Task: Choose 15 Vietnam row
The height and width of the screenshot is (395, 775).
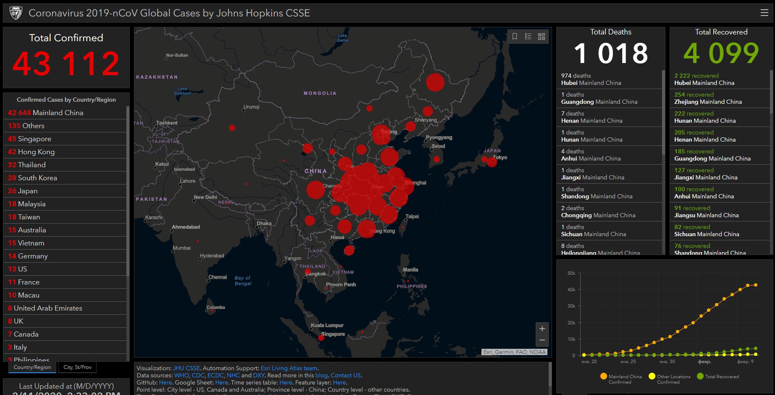Action: tap(65, 243)
